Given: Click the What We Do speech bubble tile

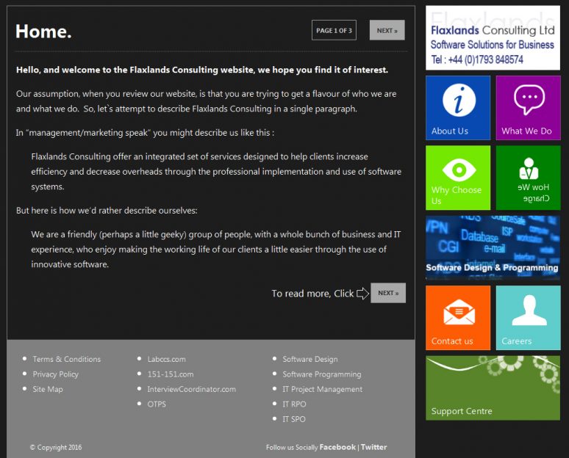Looking at the screenshot, I should point(528,108).
